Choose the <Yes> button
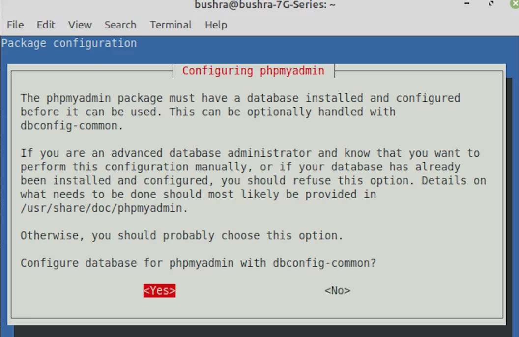The image size is (519, 337). 160,291
